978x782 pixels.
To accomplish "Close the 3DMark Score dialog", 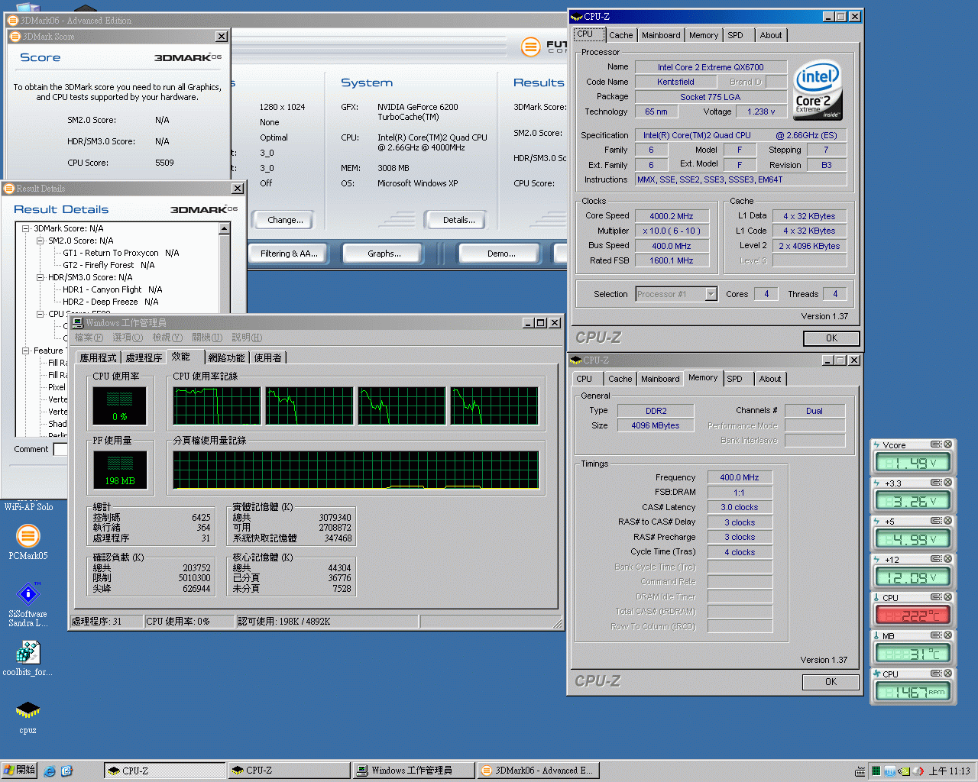I will point(222,37).
